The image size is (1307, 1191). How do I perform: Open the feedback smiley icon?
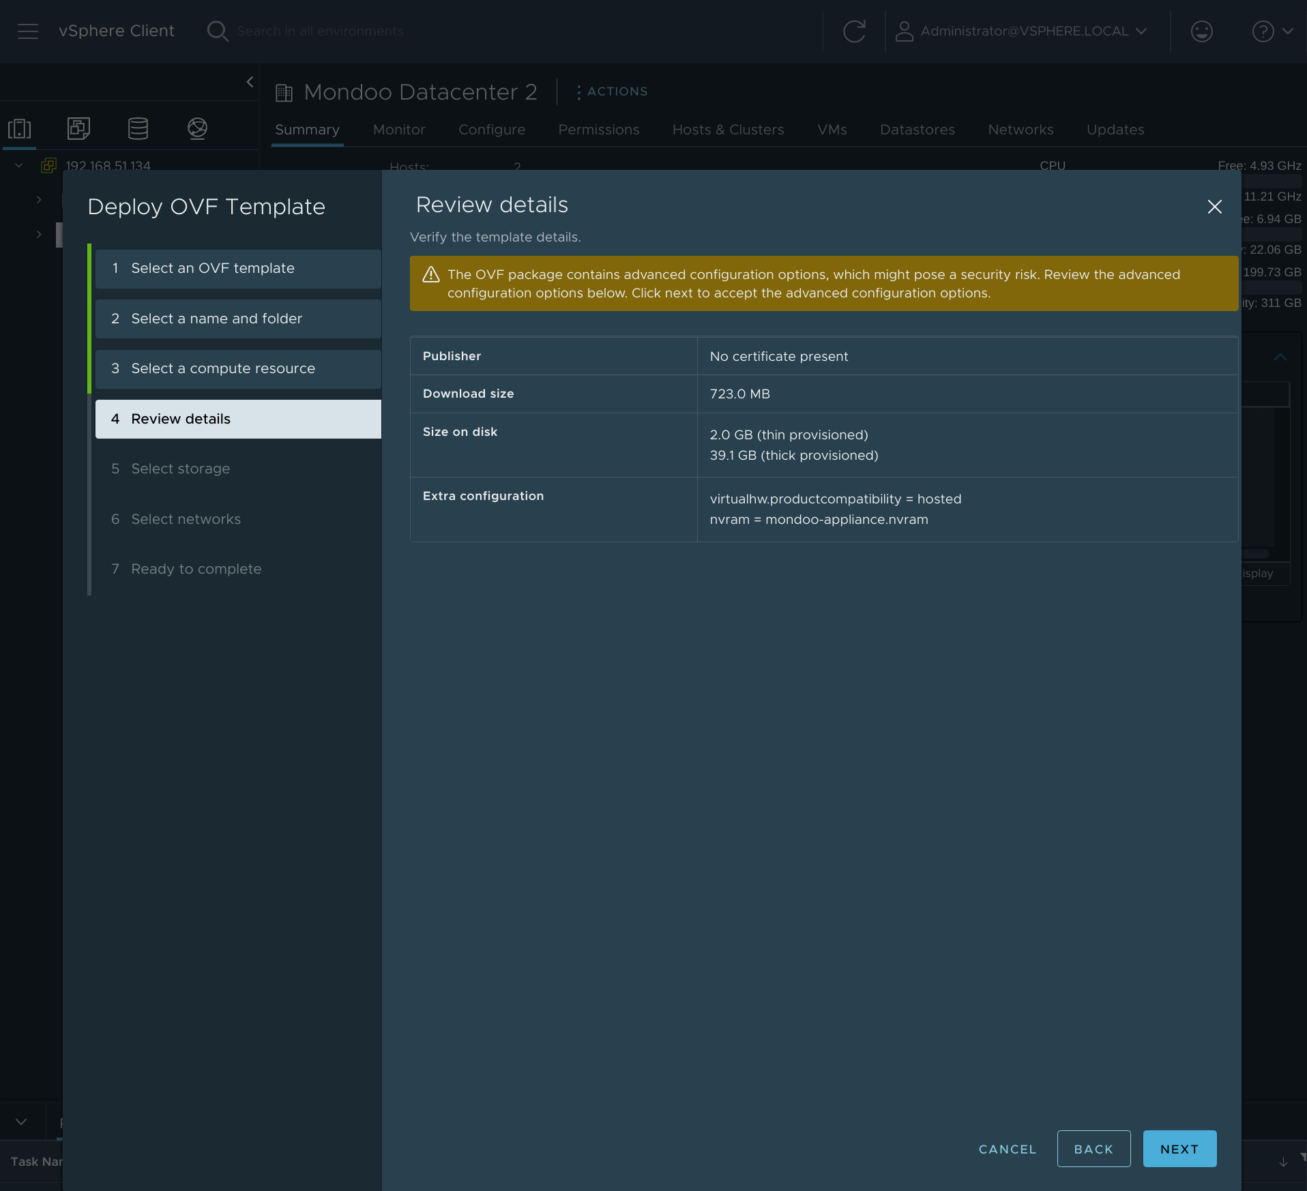point(1201,31)
